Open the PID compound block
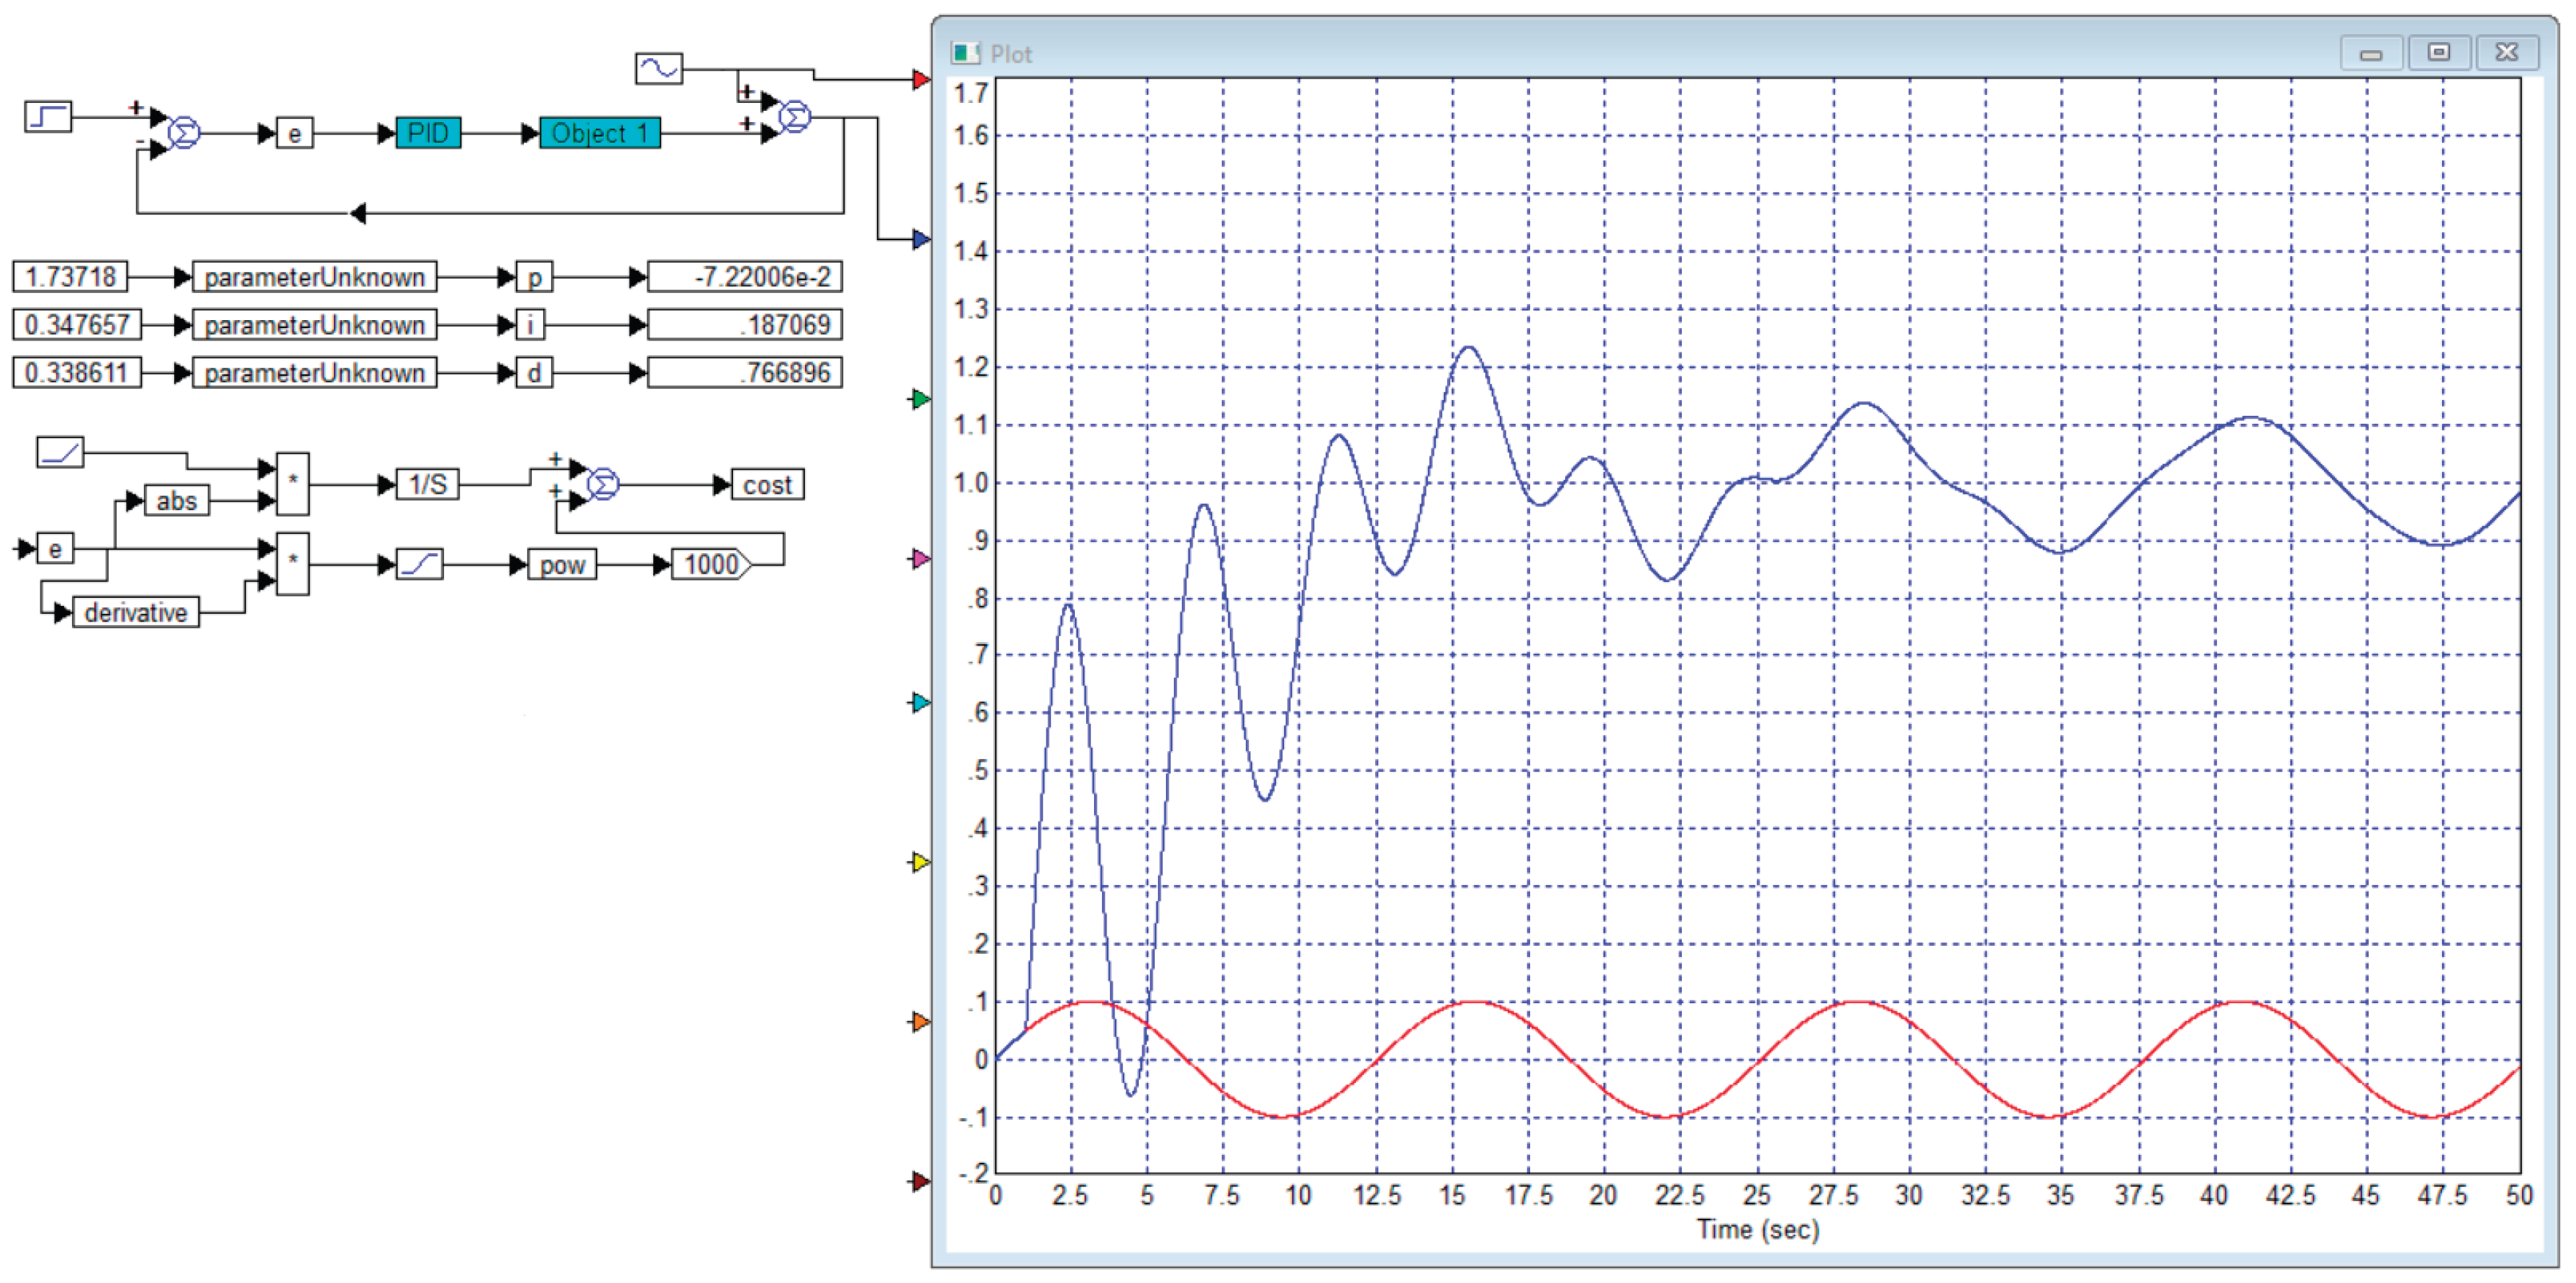2576x1283 pixels. pos(428,132)
